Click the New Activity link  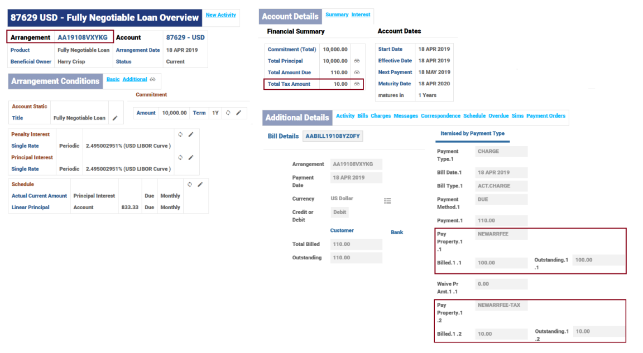[220, 15]
